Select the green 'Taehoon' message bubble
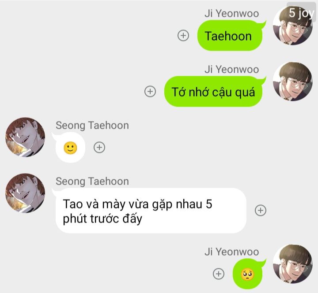Image resolution: width=318 pixels, height=293 pixels. [x=230, y=36]
